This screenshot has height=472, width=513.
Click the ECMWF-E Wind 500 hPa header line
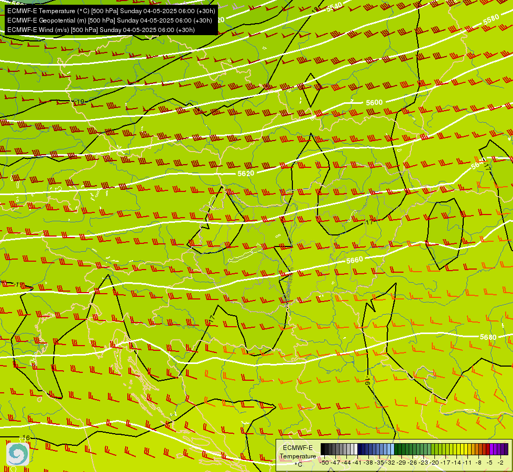(101, 30)
